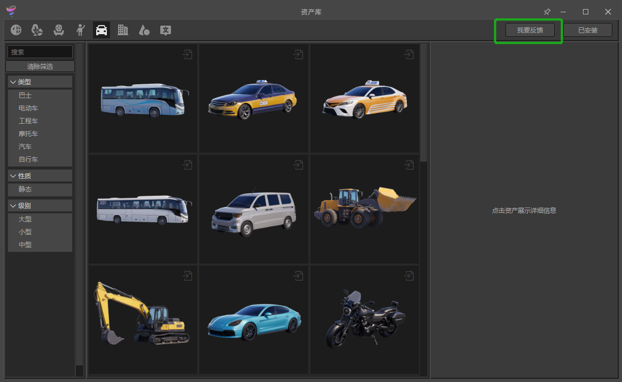Pin the asset library window

point(547,12)
